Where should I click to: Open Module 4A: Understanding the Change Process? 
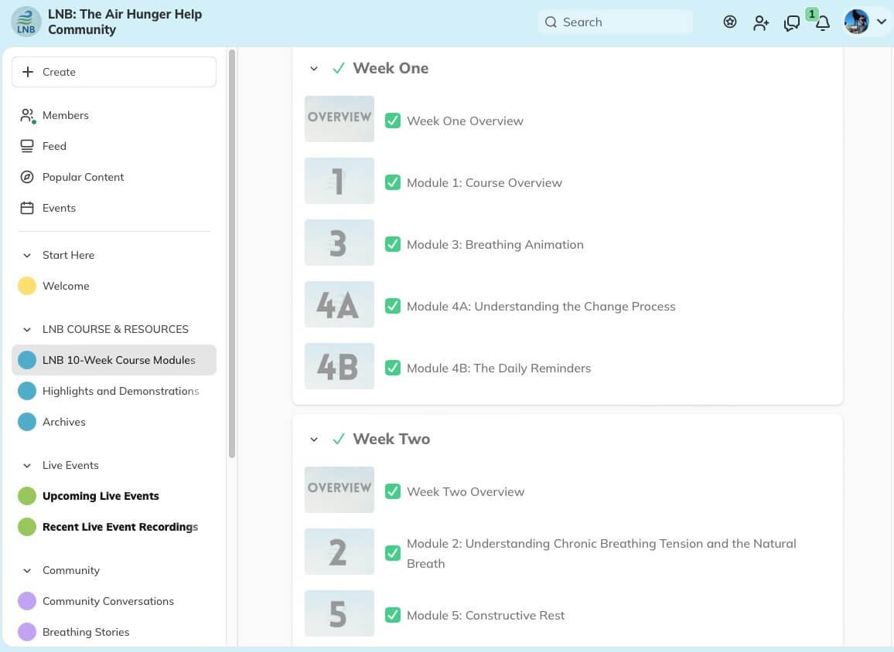click(541, 307)
